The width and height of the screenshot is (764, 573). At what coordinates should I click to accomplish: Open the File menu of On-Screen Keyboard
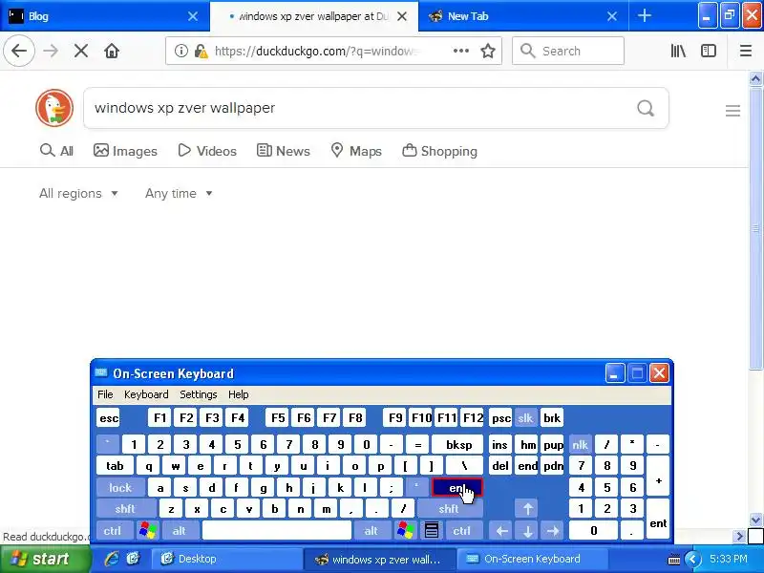click(105, 394)
